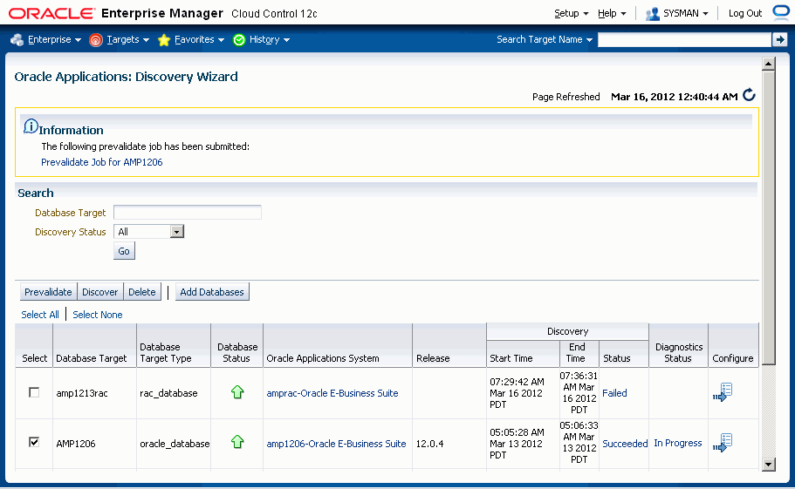Click the Discover button

coord(99,292)
